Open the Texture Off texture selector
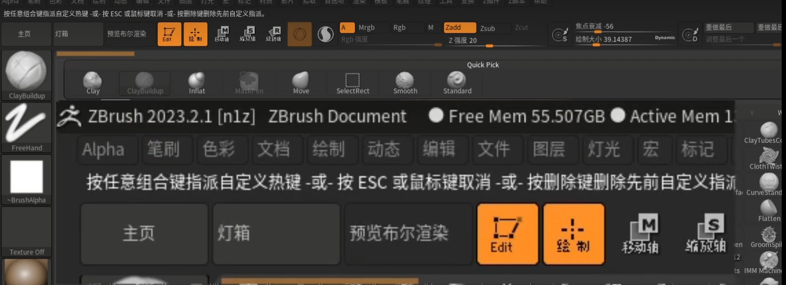 pos(26,232)
